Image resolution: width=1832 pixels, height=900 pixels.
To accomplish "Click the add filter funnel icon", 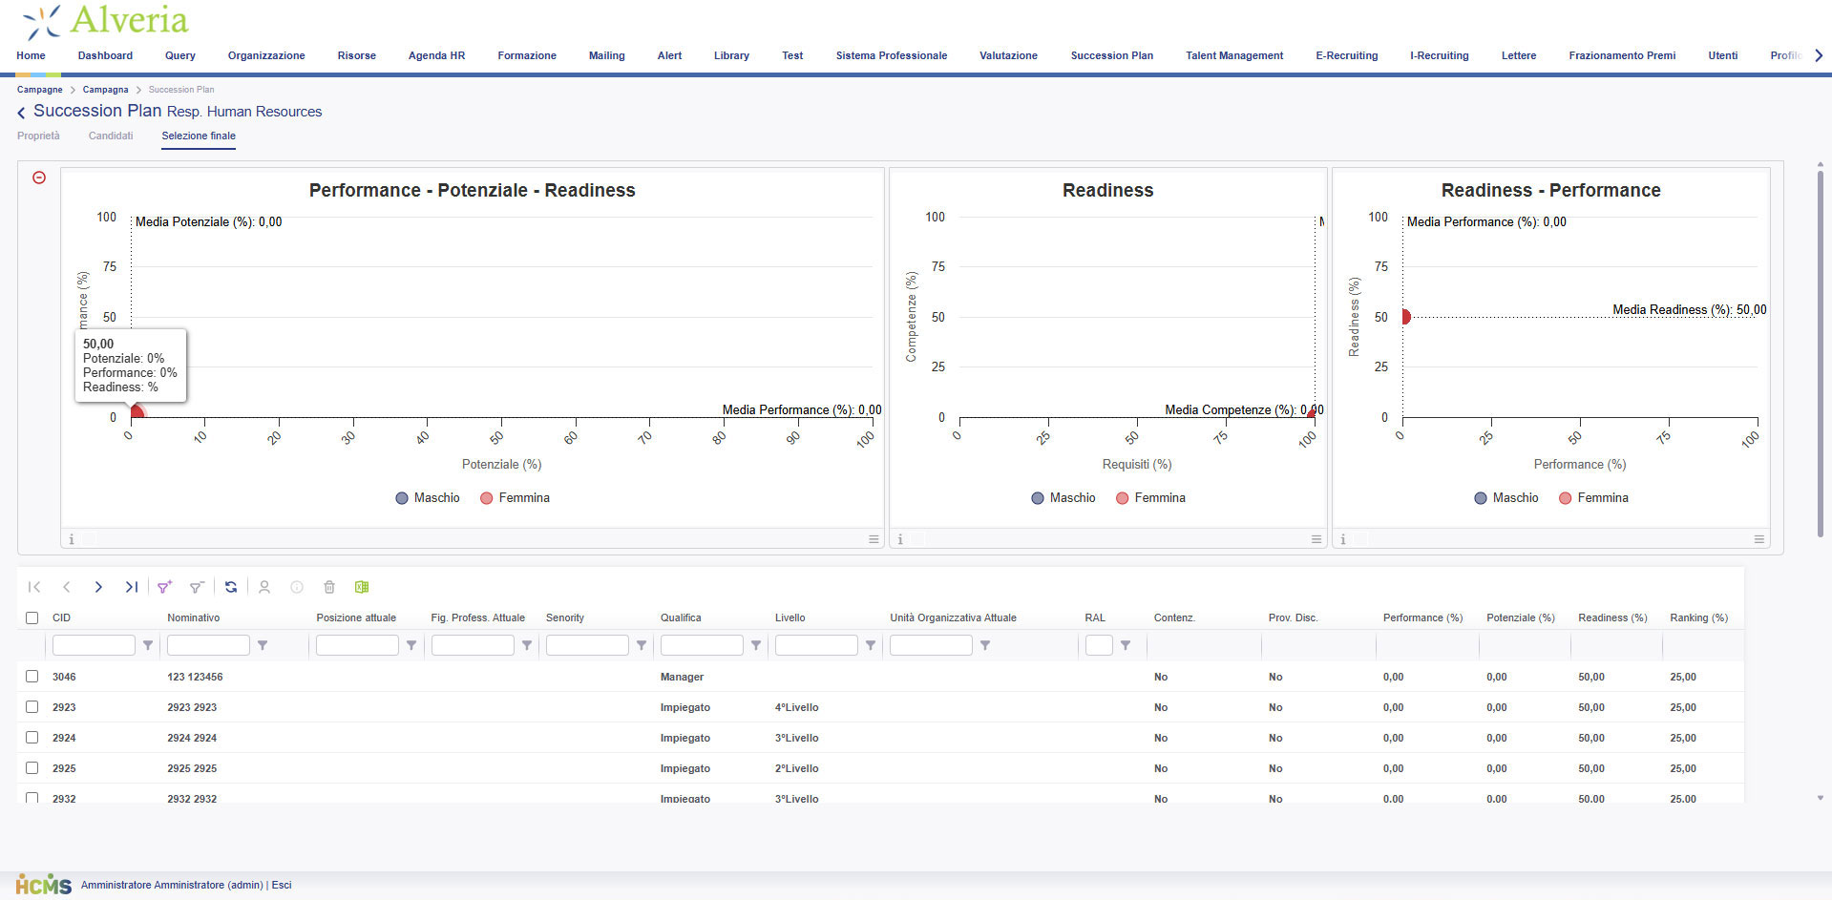I will (164, 587).
